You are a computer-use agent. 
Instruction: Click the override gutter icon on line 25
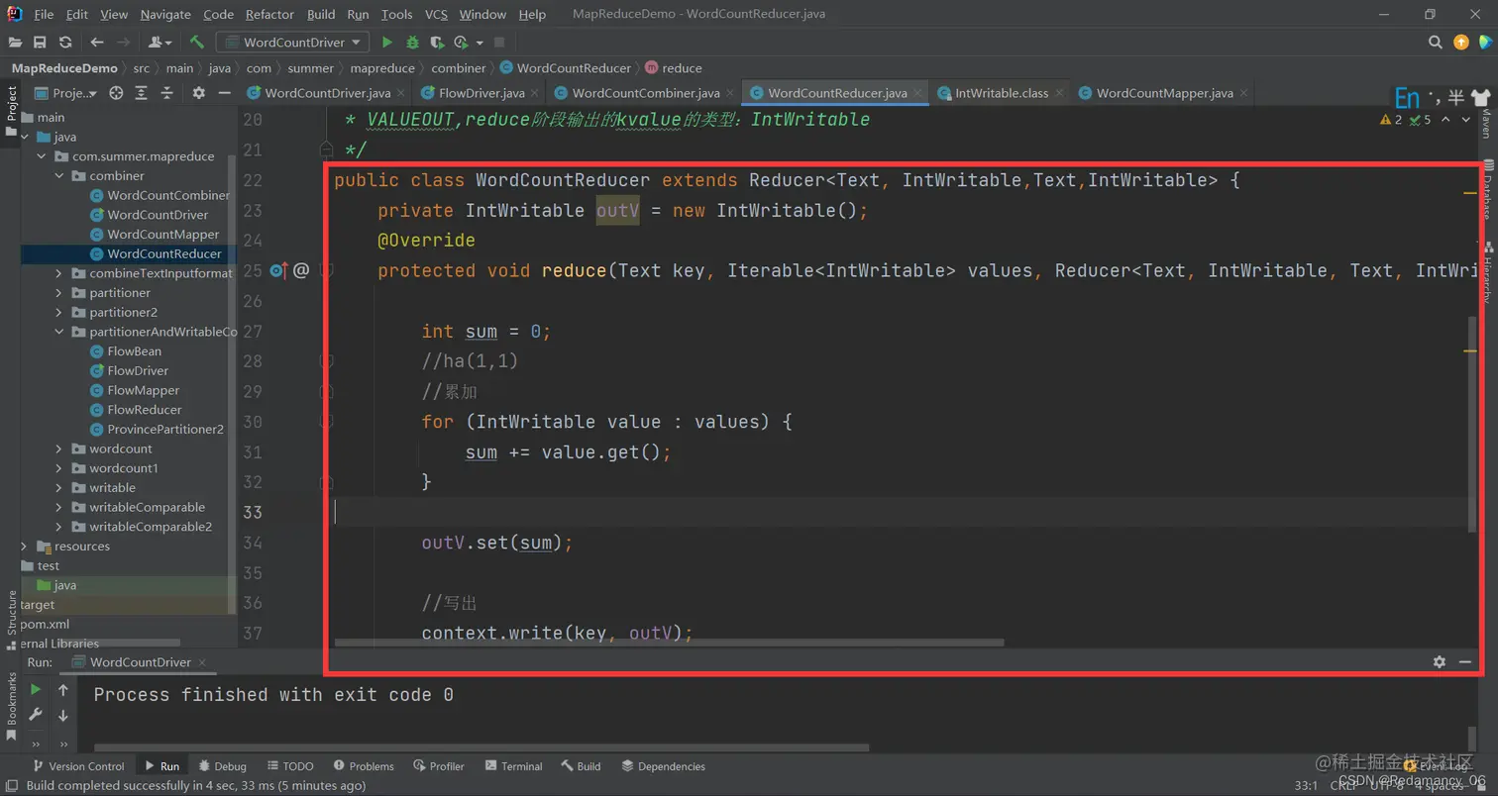pos(278,270)
